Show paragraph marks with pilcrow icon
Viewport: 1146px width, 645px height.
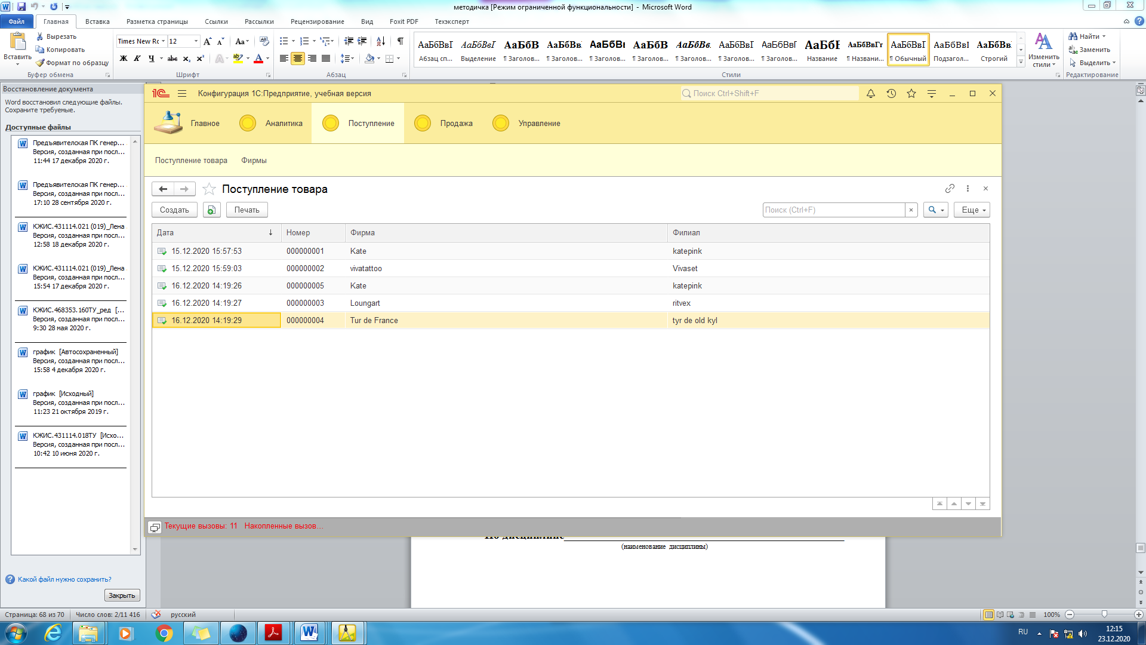tap(400, 41)
